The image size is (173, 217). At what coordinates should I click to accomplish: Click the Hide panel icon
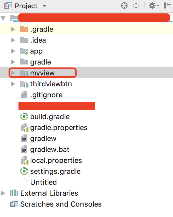coord(167,5)
